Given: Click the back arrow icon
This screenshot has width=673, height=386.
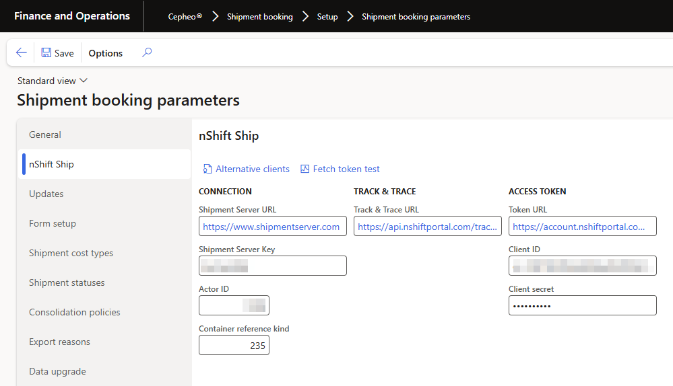Looking at the screenshot, I should click(21, 53).
